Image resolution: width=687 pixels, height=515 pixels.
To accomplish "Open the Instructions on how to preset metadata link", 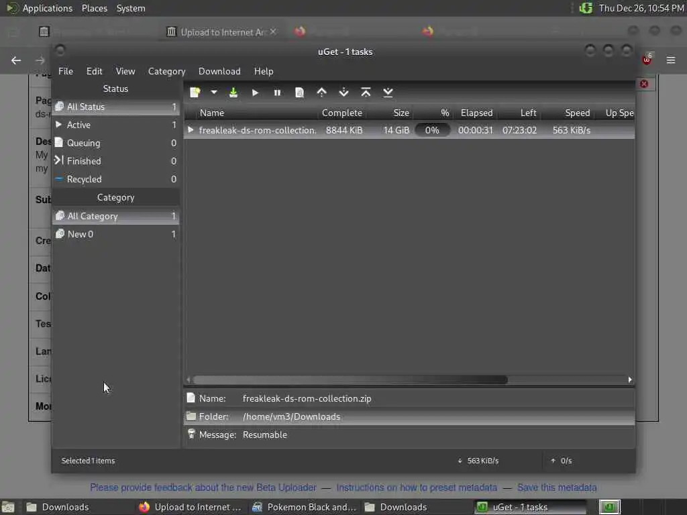I will point(417,488).
